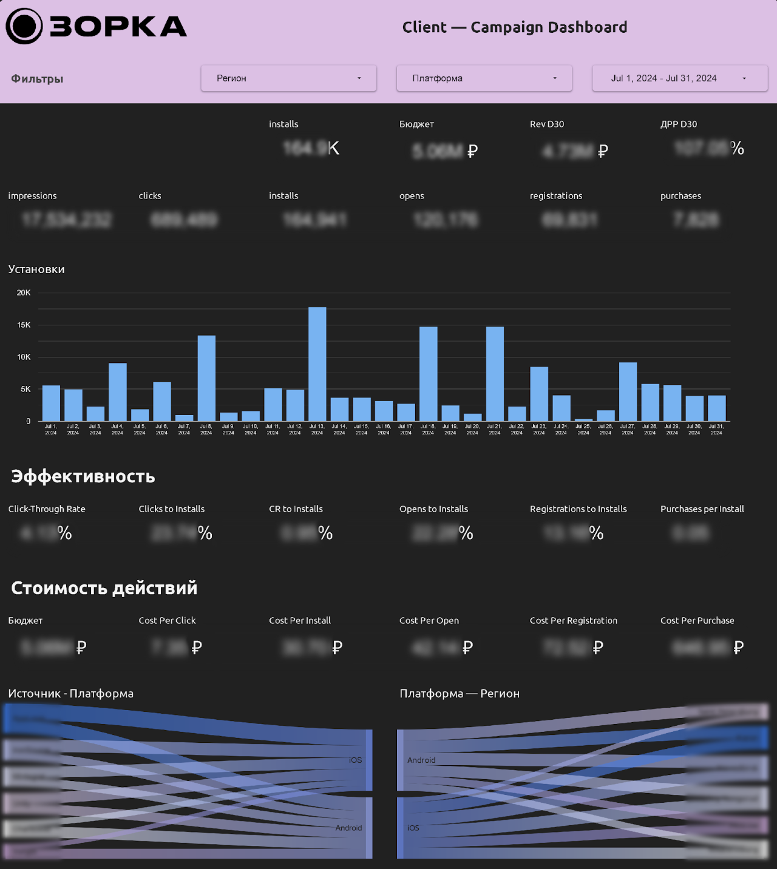
Task: Click the Jul 4 installs bar
Action: pos(118,392)
